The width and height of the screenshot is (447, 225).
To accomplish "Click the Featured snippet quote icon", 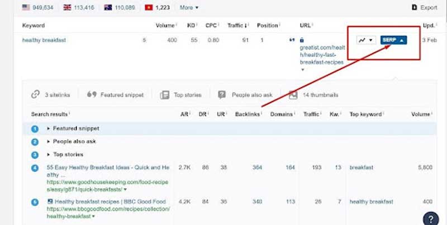I will point(92,95).
